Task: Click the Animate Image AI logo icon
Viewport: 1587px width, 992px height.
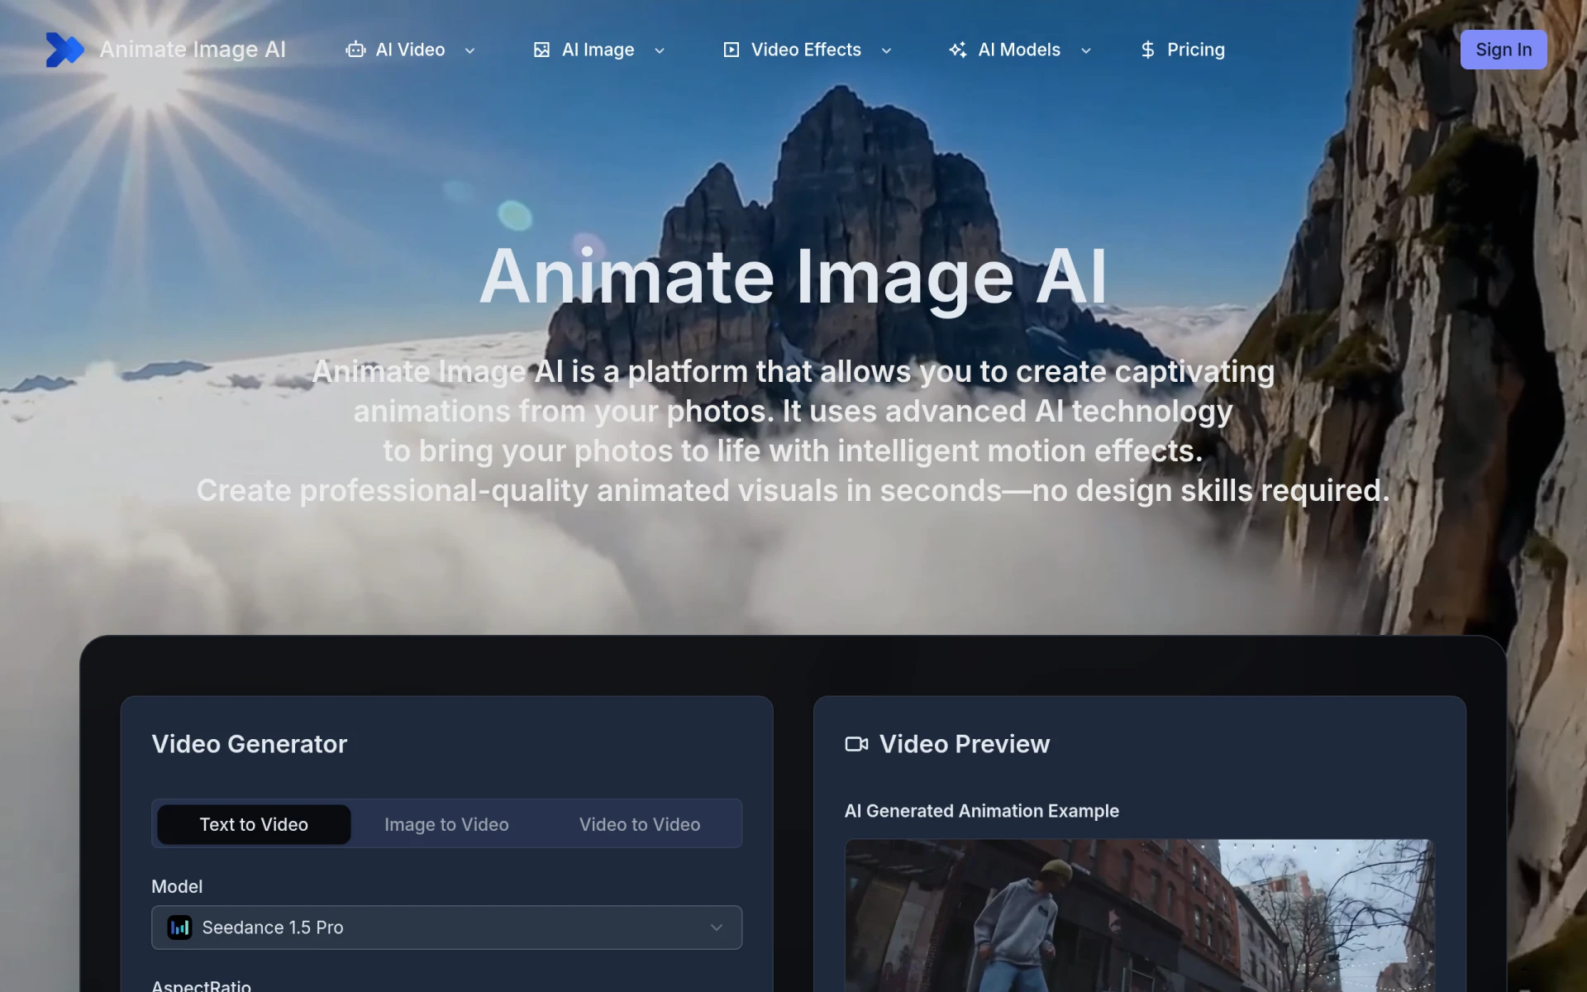Action: point(64,50)
